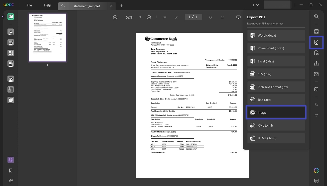Open the bookmark panel icon
Screen dimensions: 327x186
pyautogui.click(x=11, y=170)
